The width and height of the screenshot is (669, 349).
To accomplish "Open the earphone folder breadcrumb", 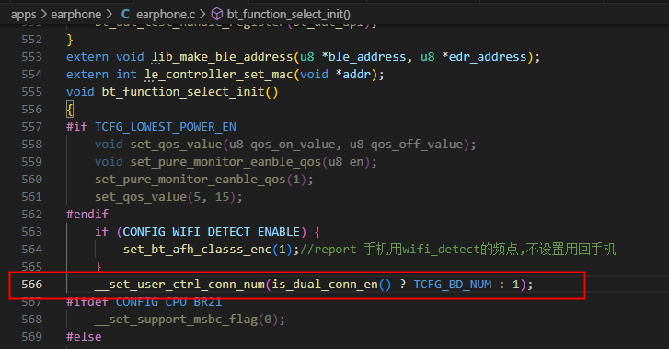I will pos(76,15).
